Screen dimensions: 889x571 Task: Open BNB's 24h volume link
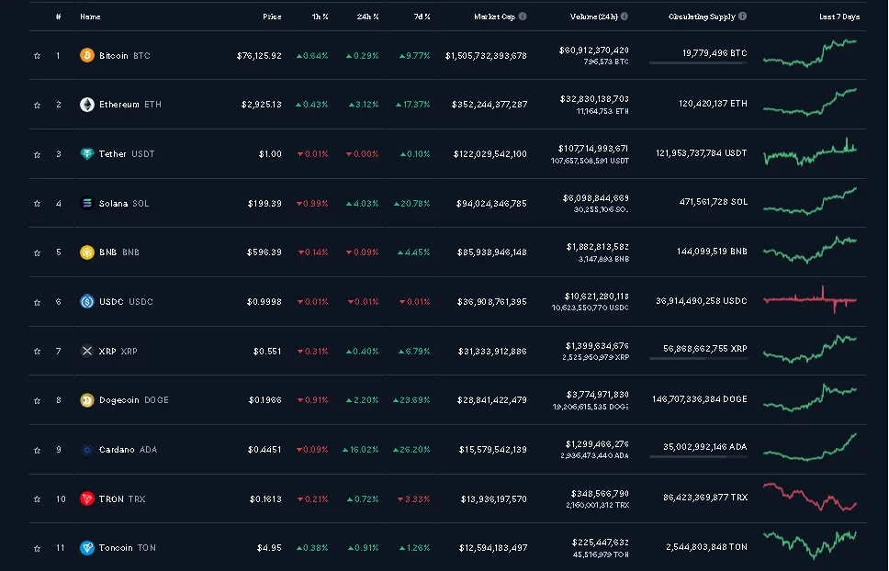point(595,246)
